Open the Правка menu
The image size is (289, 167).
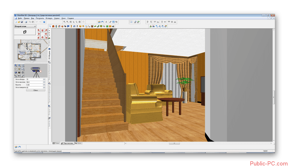pyautogui.click(x=27, y=18)
